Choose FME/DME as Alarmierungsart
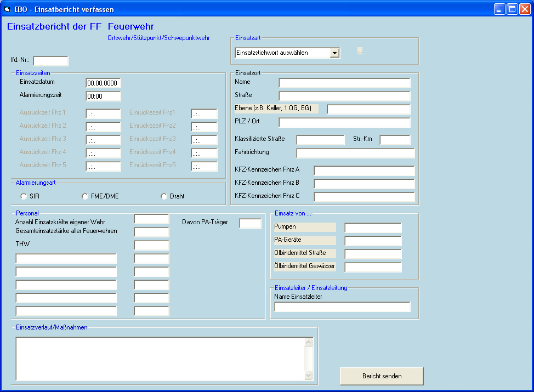Viewport: 534px width, 392px height. pyautogui.click(x=85, y=196)
